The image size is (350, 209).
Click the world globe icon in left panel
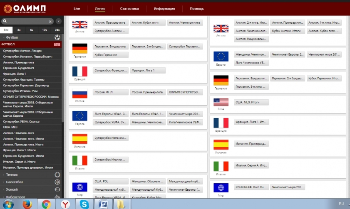tap(79, 187)
